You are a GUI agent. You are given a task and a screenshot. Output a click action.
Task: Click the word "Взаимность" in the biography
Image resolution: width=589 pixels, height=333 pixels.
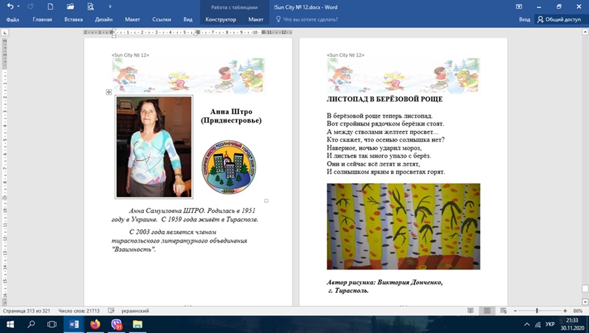[133, 249]
